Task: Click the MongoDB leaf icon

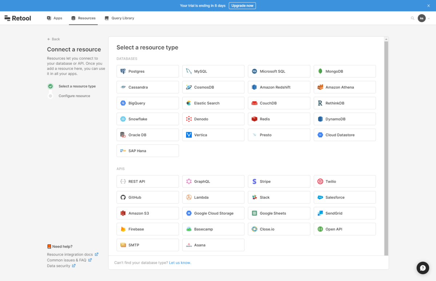Action: (320, 71)
